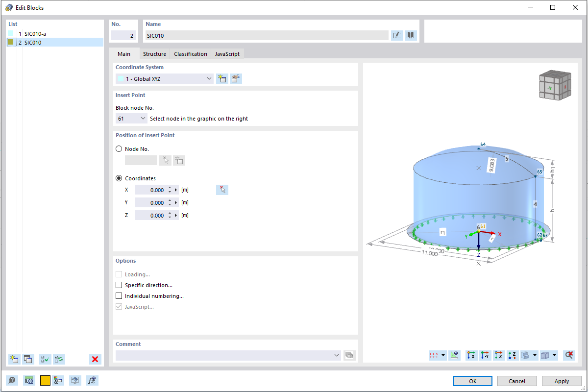Enable the Individual numbering checkbox
The height and width of the screenshot is (392, 588).
[x=119, y=295]
